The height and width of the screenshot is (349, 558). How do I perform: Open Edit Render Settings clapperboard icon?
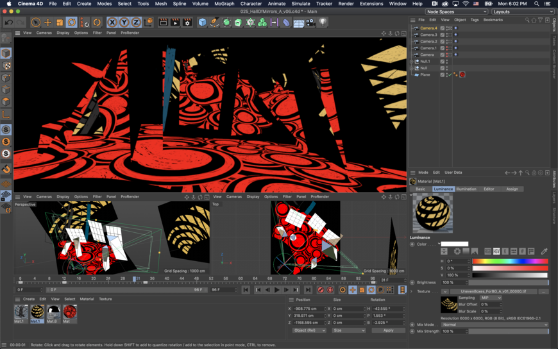point(187,22)
